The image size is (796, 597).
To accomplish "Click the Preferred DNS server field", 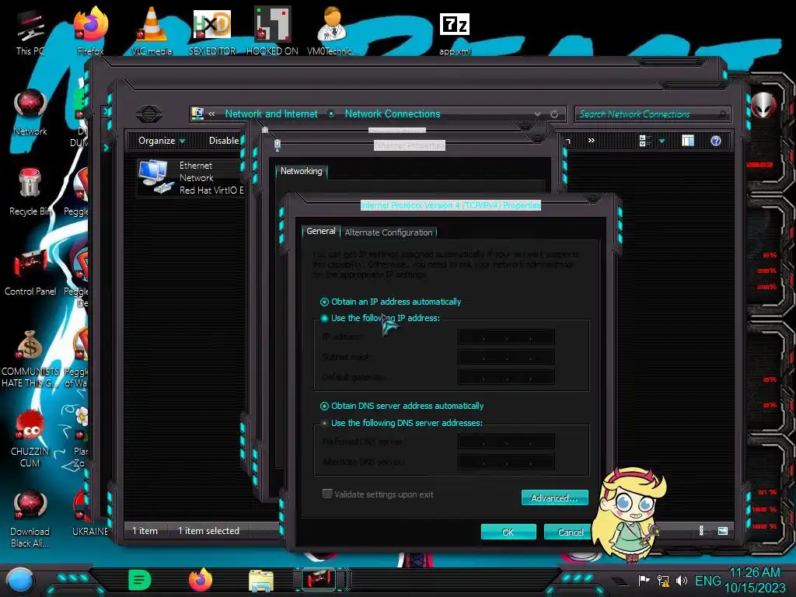I will [506, 442].
